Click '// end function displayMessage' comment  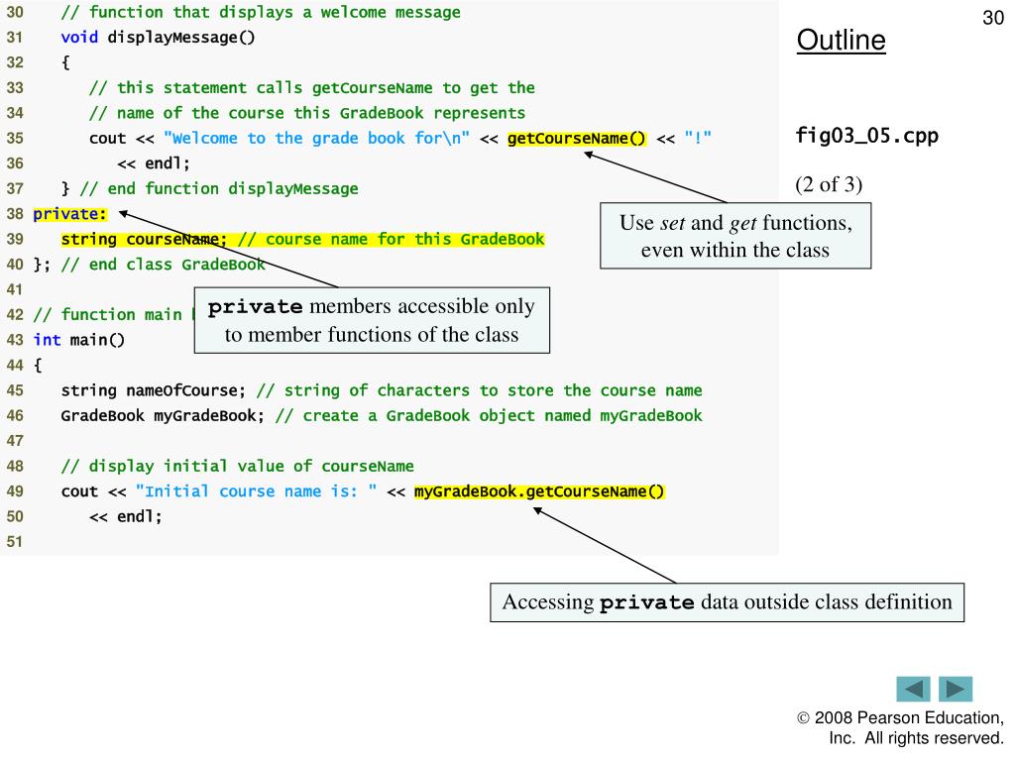tap(219, 189)
